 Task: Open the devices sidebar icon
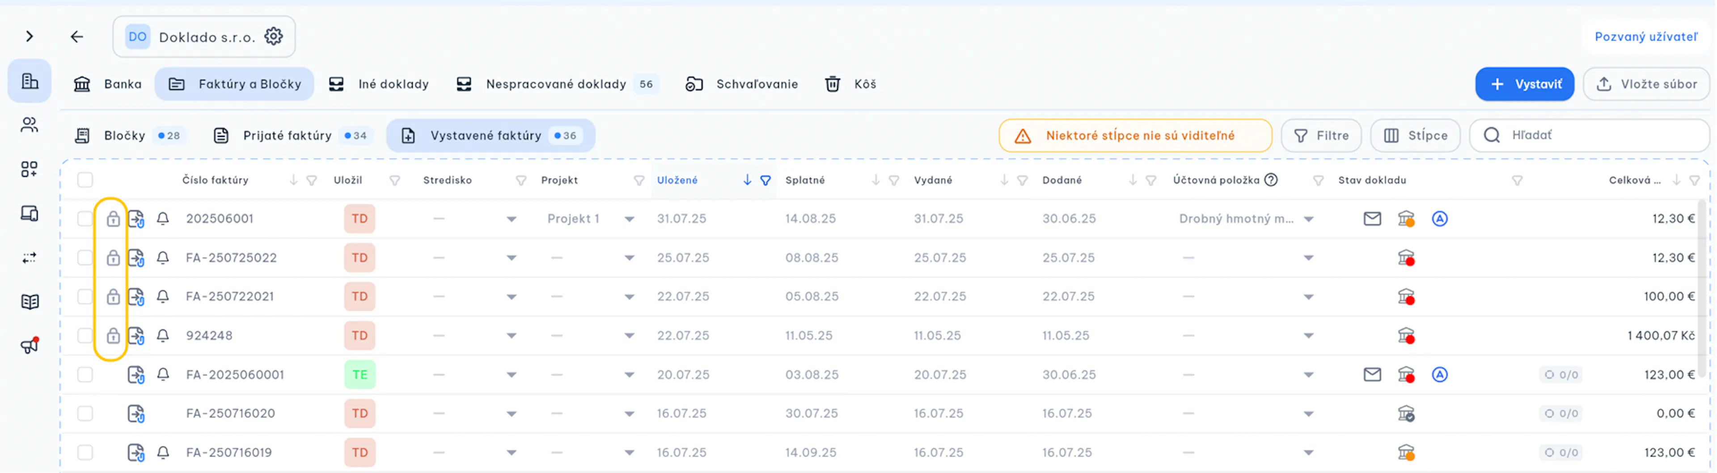point(30,214)
